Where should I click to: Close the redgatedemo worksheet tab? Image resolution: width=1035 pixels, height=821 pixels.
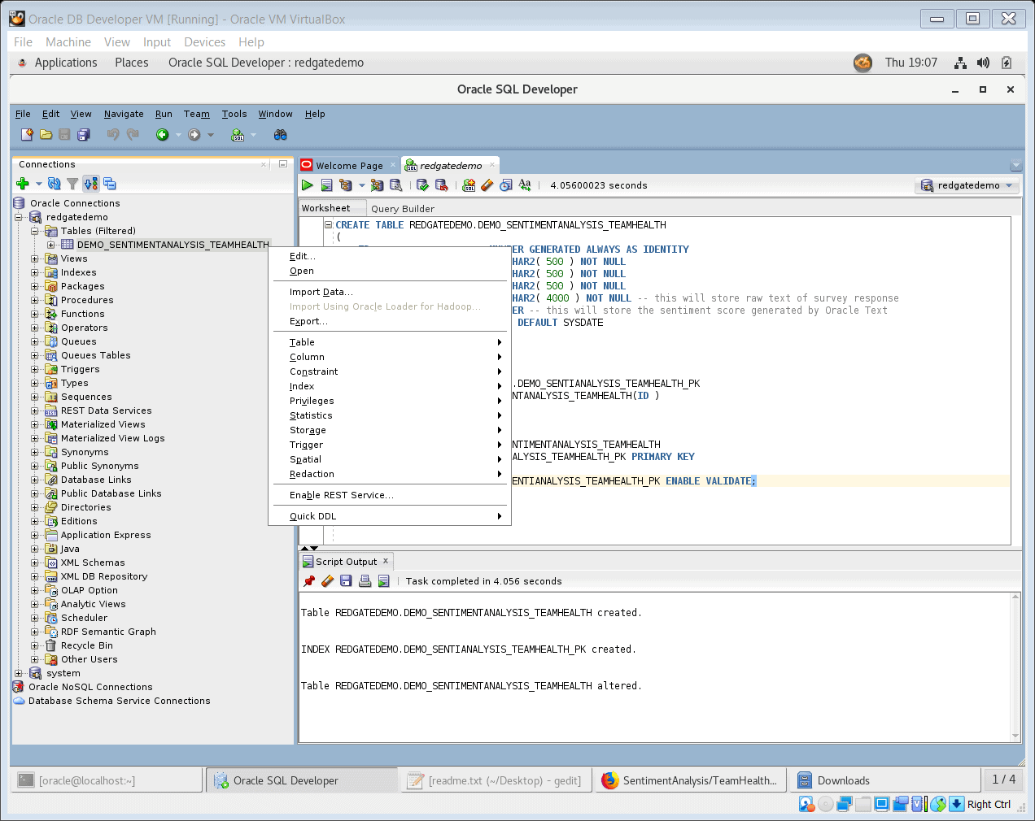pyautogui.click(x=491, y=165)
